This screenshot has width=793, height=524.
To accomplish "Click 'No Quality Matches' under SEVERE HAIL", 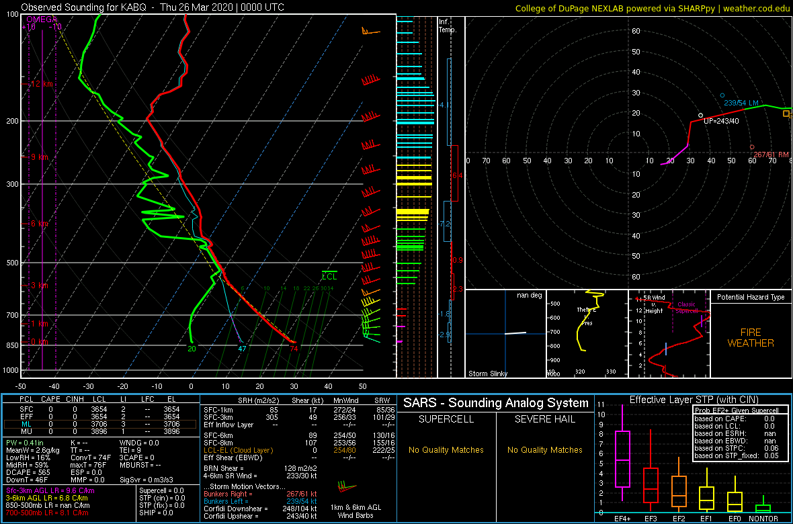I will point(544,450).
